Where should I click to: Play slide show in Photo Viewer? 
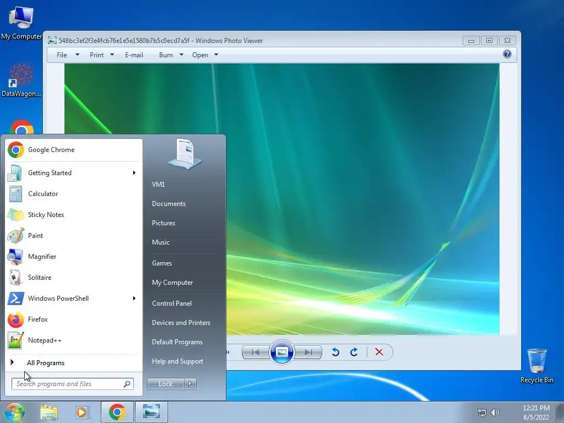click(281, 352)
